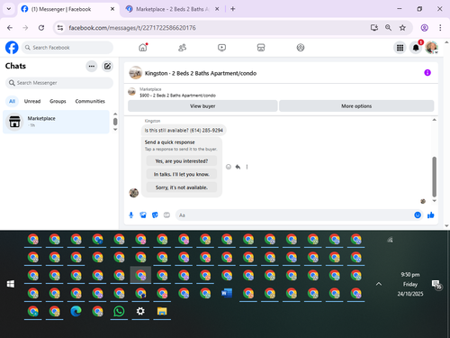The width and height of the screenshot is (450, 338).
Task: Open the Facebook menu grid icon
Action: pos(400,48)
